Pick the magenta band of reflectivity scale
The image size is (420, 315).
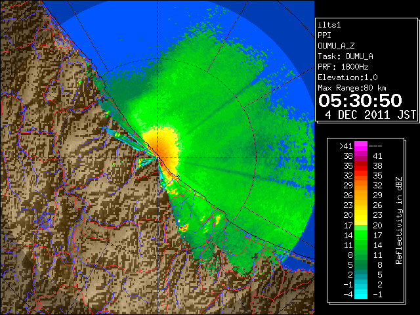(x=361, y=146)
